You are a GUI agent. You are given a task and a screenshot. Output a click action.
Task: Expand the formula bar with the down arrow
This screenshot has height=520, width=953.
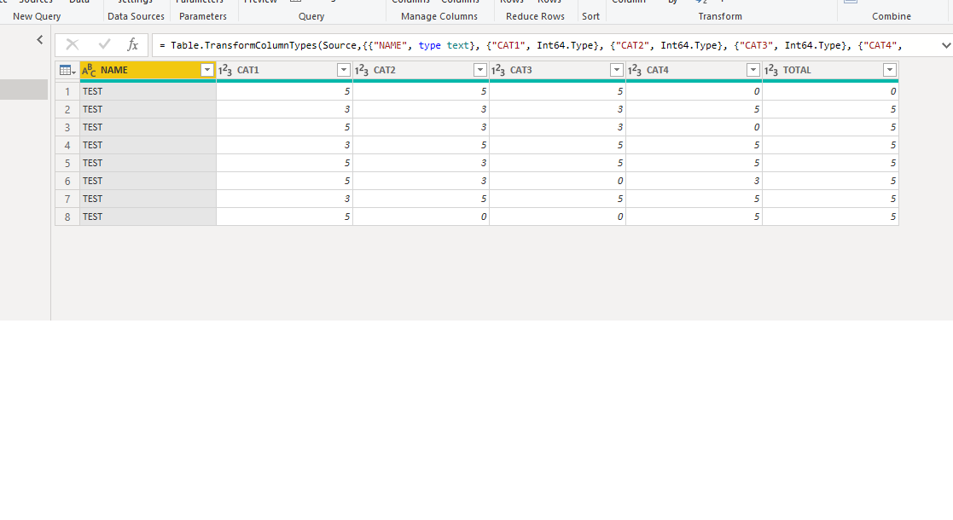pyautogui.click(x=945, y=45)
